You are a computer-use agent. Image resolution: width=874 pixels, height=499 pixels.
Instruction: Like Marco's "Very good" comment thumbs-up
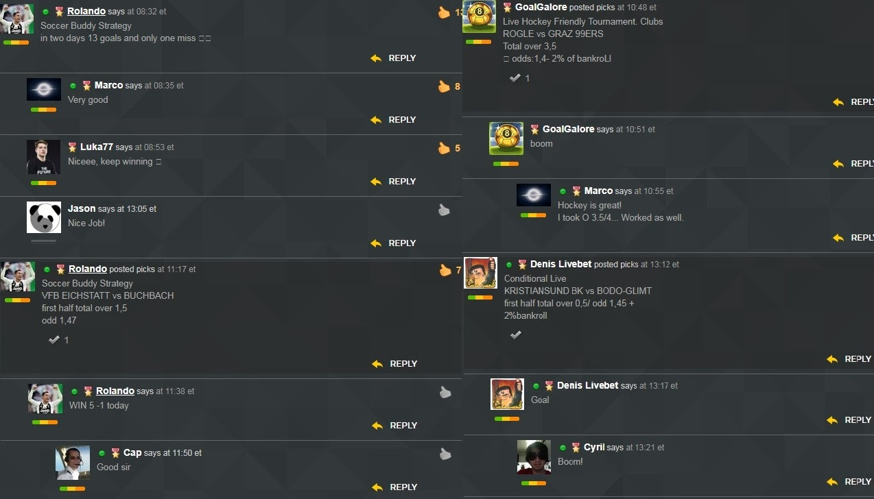pyautogui.click(x=444, y=86)
